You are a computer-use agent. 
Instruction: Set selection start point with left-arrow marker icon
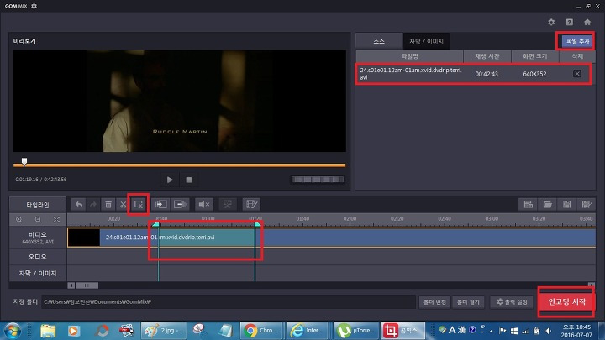(160, 204)
